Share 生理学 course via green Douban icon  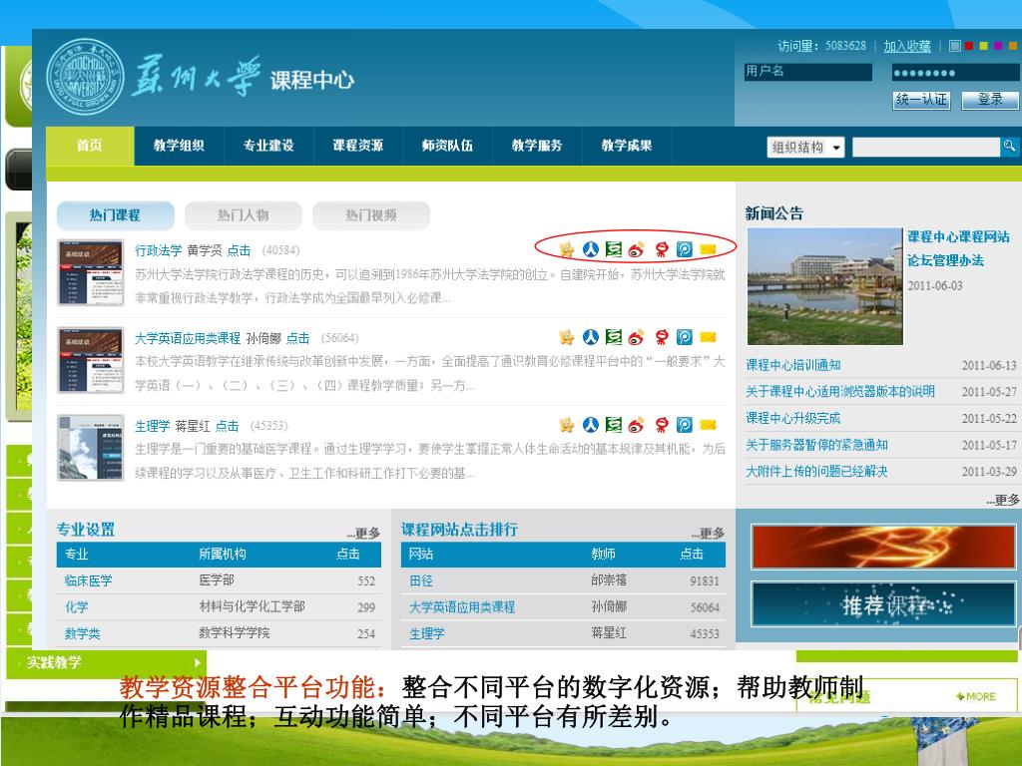[x=614, y=425]
